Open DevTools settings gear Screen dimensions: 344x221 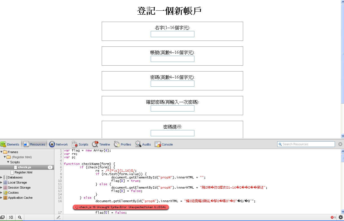[341, 217]
